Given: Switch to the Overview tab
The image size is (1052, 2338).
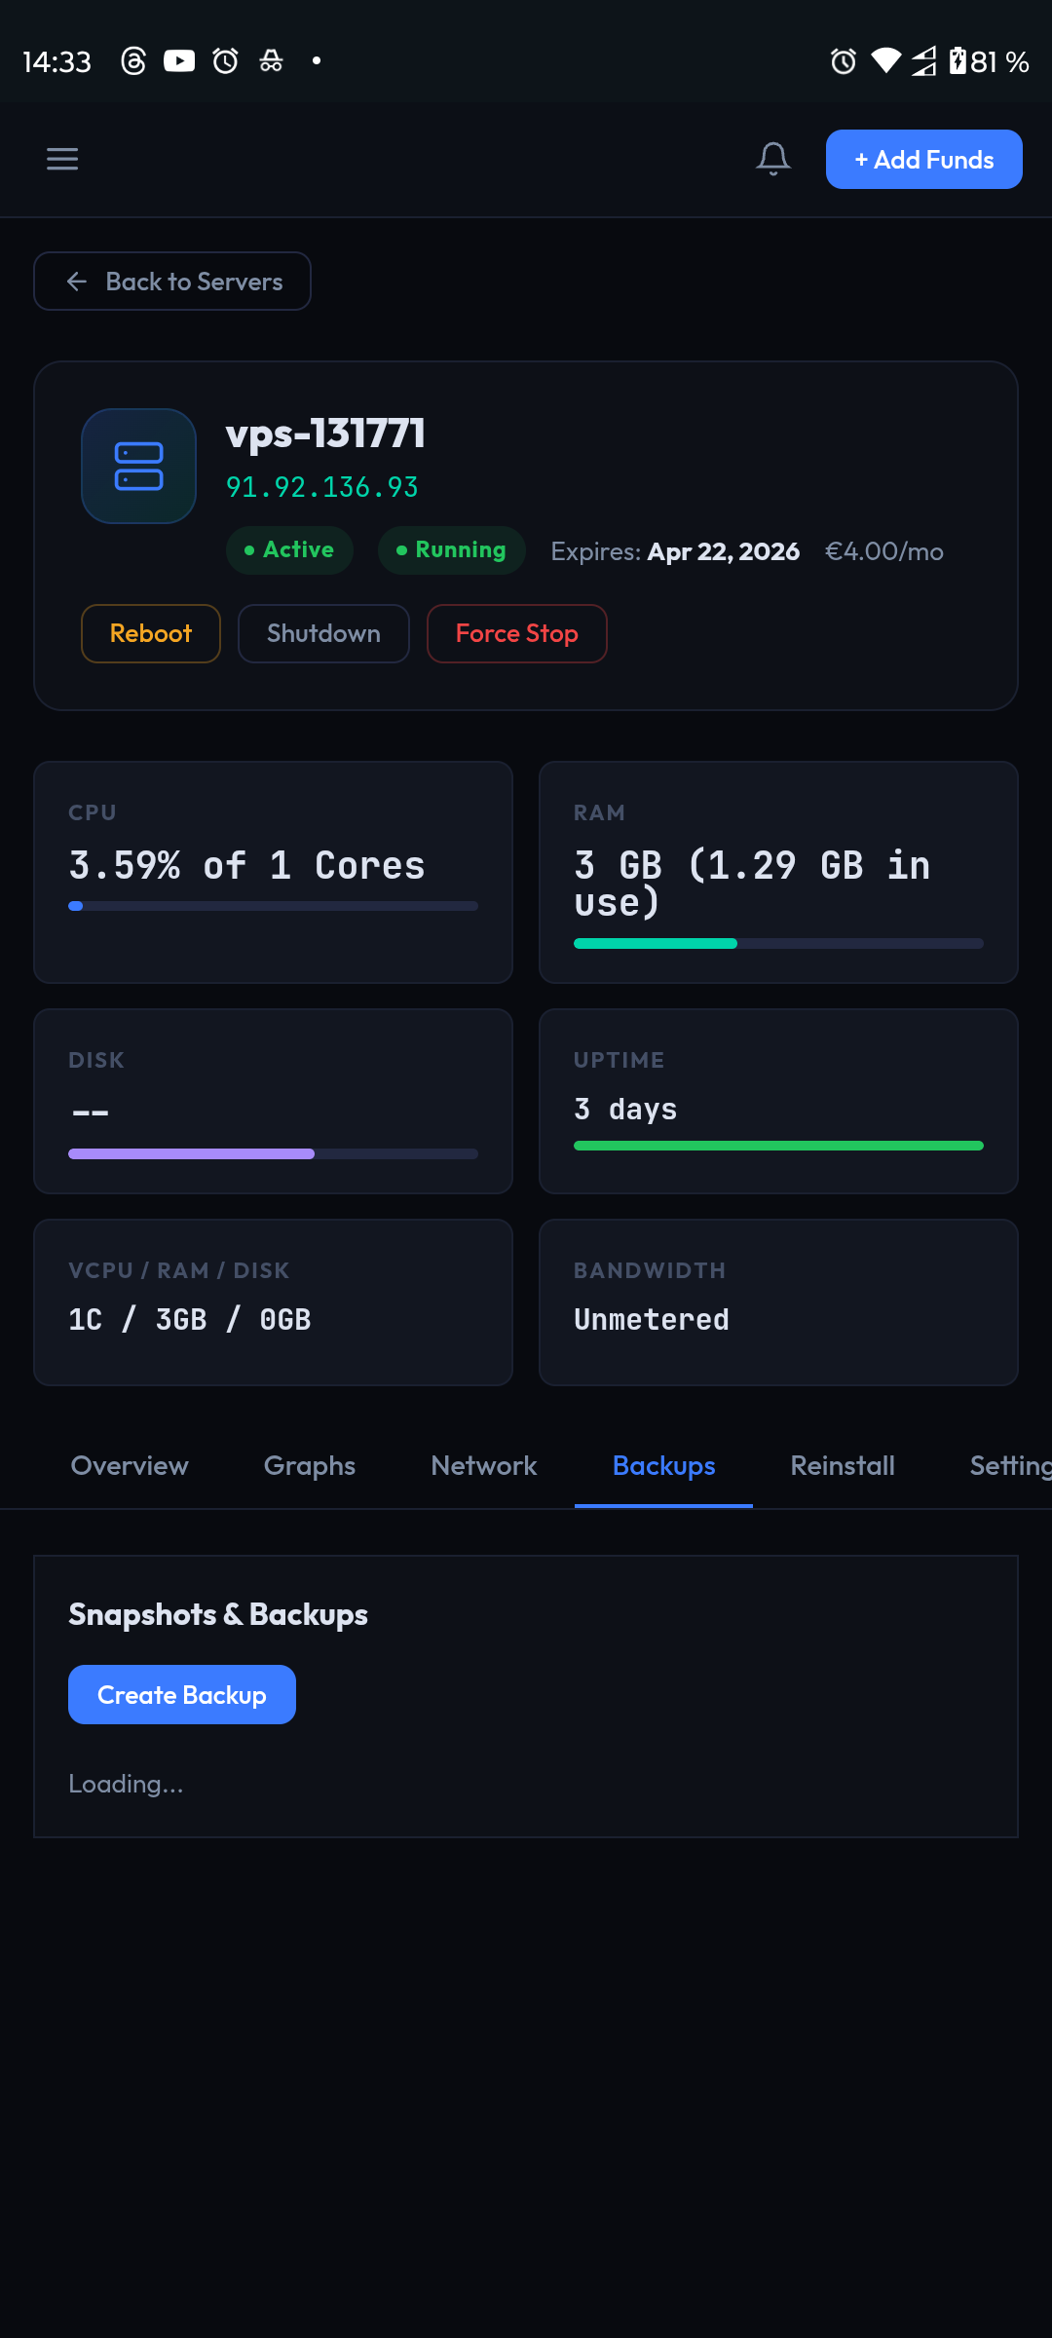Looking at the screenshot, I should pos(130,1466).
